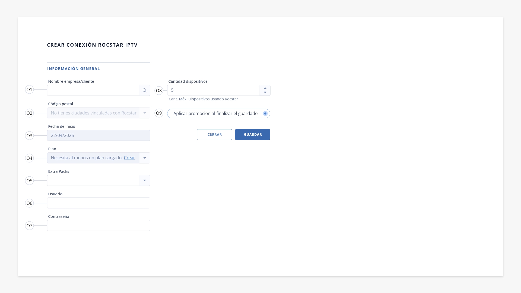Click the Cant. Máx. Dispositivos usando Rocstar hint
This screenshot has width=521, height=293.
[203, 99]
